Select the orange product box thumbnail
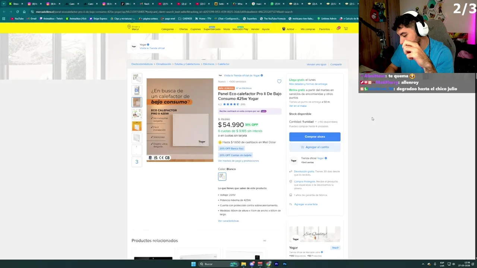 pyautogui.click(x=137, y=126)
